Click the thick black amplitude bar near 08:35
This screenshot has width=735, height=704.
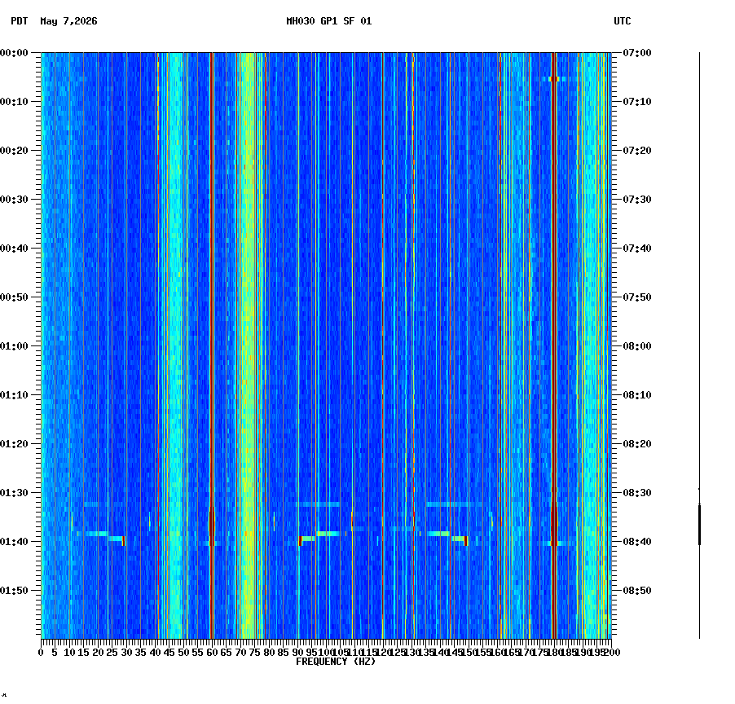699,525
